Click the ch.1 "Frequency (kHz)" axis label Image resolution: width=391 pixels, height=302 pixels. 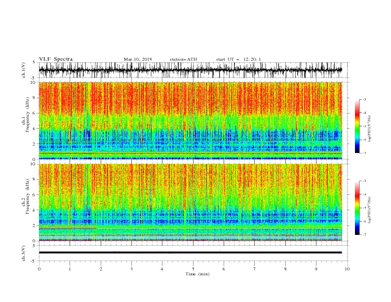point(28,114)
